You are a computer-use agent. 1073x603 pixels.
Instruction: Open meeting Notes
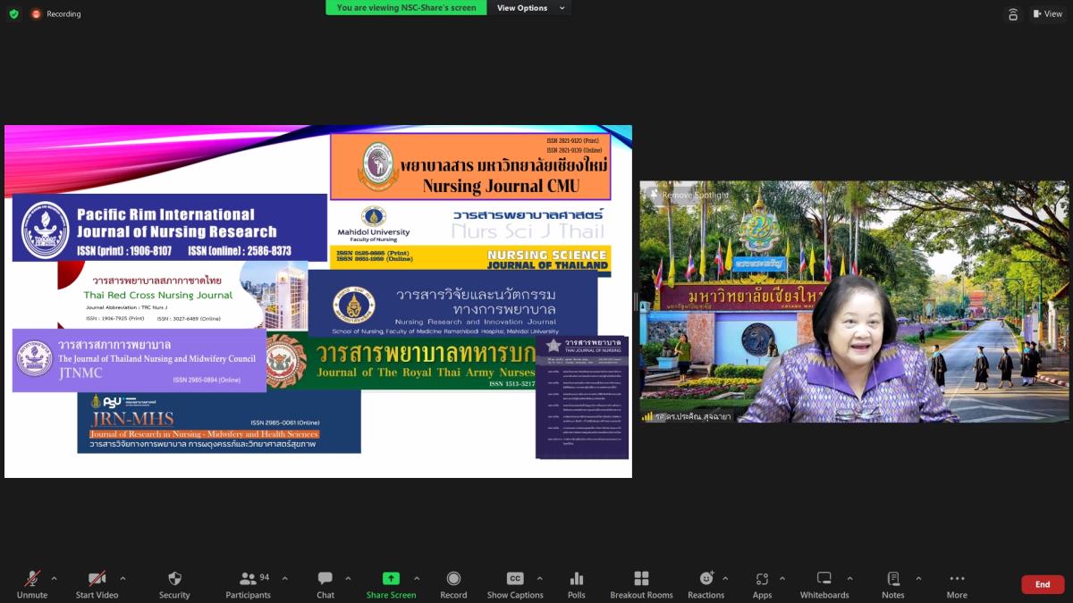point(892,584)
